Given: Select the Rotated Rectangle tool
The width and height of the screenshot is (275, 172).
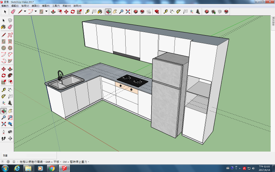Looking at the screenshot, I should 10,41.
